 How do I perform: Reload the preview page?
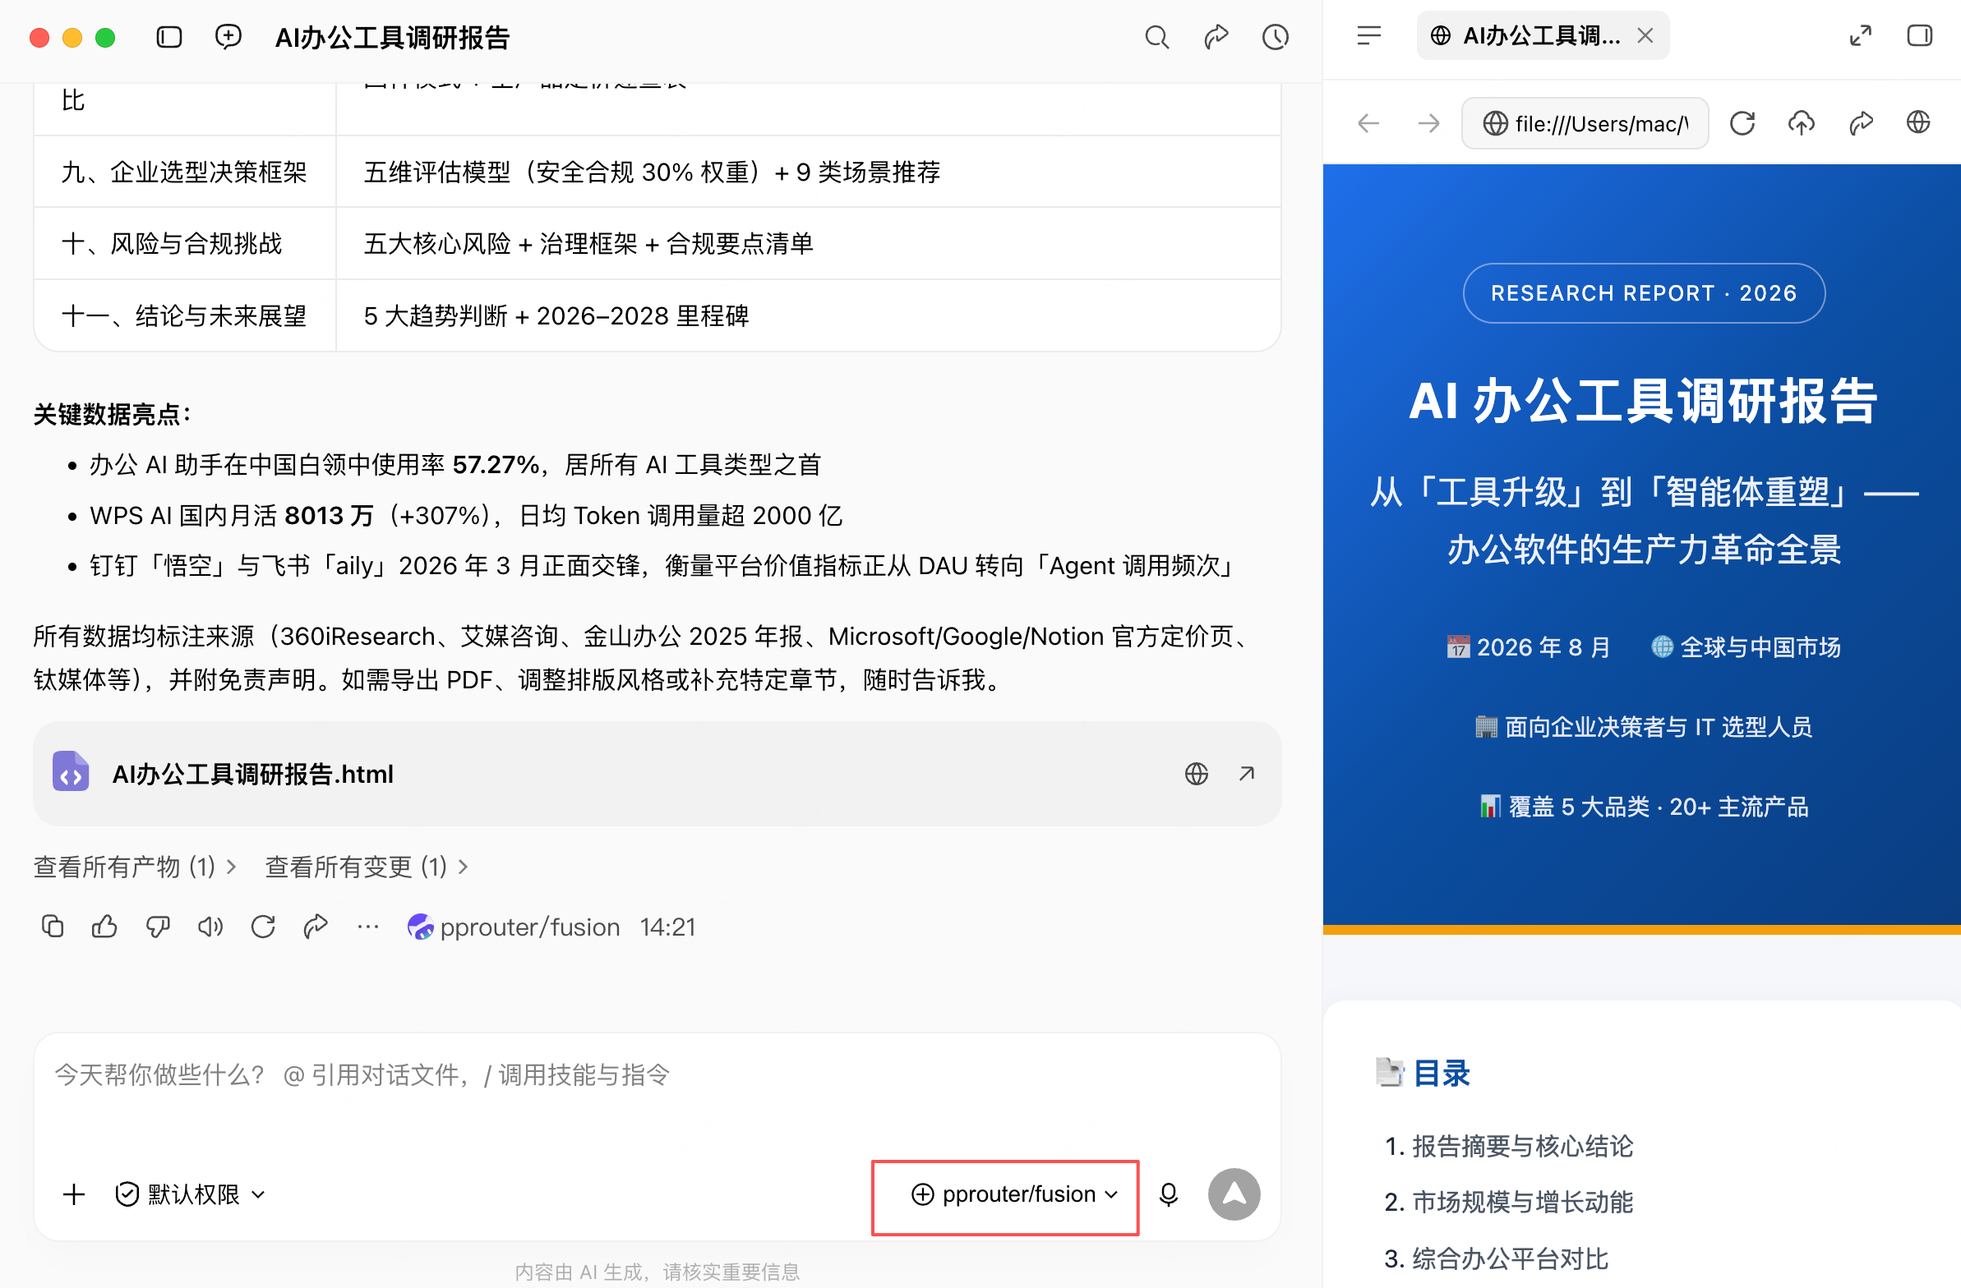tap(1742, 123)
